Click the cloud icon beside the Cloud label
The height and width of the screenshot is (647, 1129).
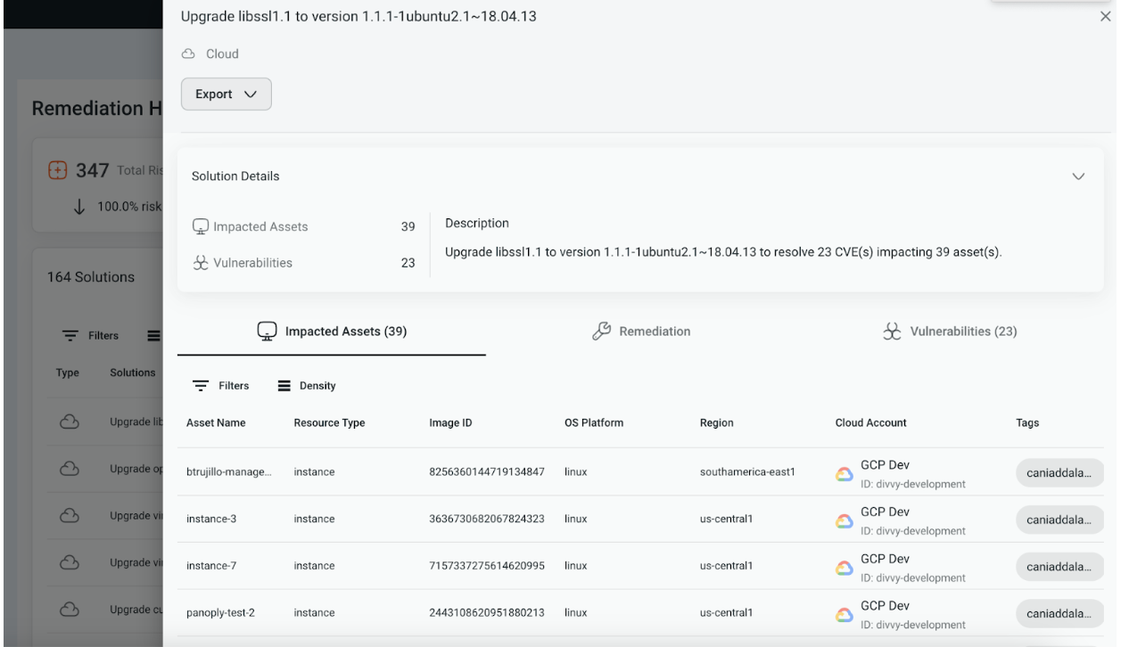click(188, 54)
